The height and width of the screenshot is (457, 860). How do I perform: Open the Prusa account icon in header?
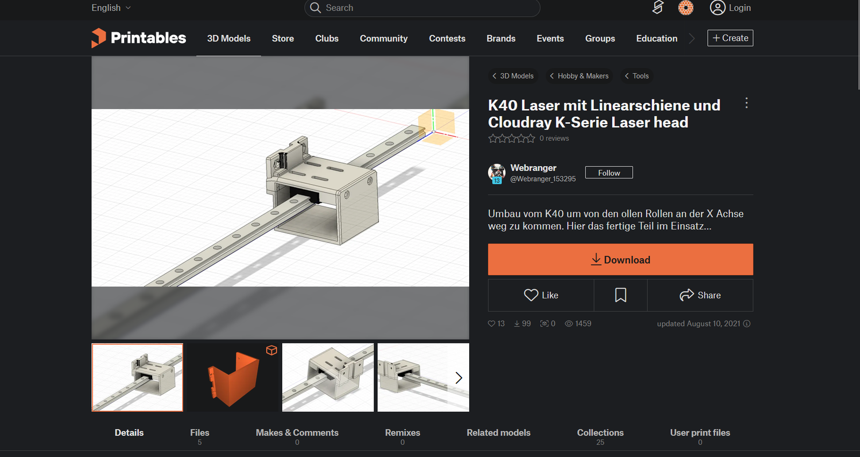pyautogui.click(x=658, y=8)
